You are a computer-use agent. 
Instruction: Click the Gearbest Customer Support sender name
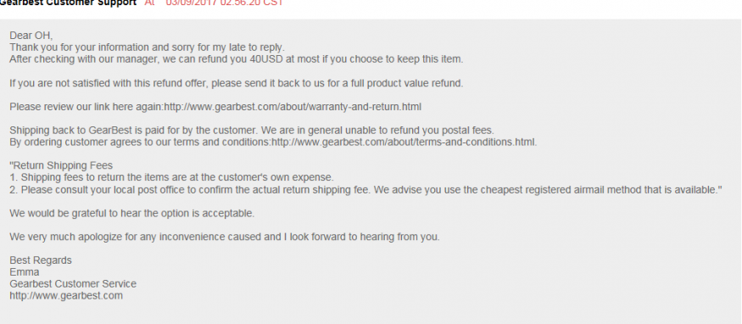(x=68, y=3)
